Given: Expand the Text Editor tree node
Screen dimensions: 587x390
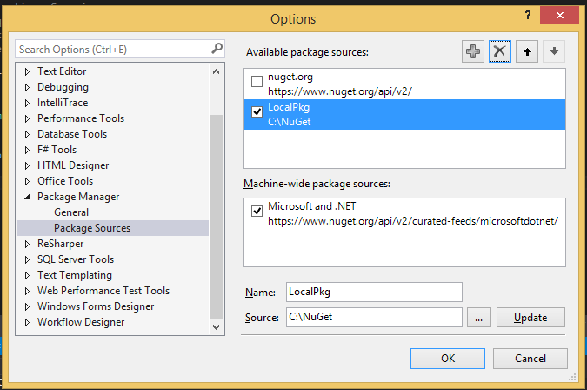Looking at the screenshot, I should [27, 71].
